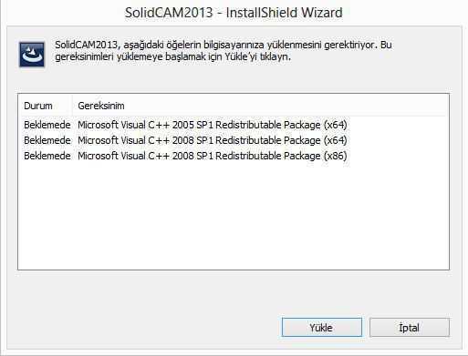The width and height of the screenshot is (468, 356).
Task: Click Beklemede status of the 2005 package
Action: coord(47,125)
